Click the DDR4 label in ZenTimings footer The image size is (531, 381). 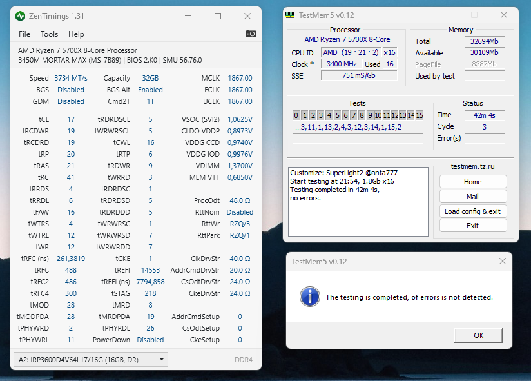244,360
